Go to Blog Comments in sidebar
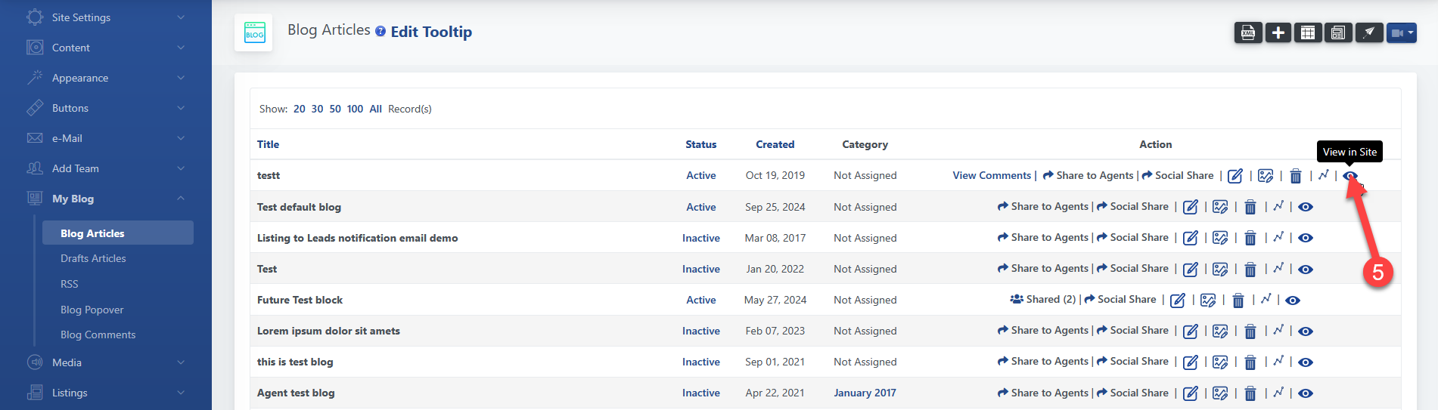The image size is (1438, 410). (98, 334)
